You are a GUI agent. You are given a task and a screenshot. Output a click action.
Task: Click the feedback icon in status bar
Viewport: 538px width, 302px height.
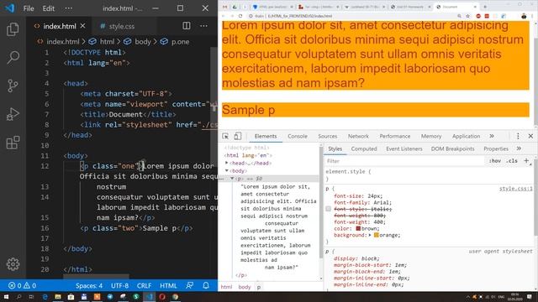pyautogui.click(x=189, y=285)
